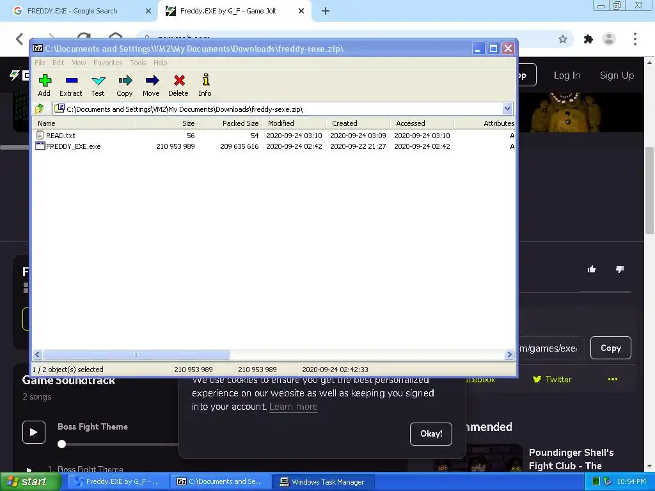655x491 pixels.
Task: Sort files by the Size column
Action: tap(166, 123)
